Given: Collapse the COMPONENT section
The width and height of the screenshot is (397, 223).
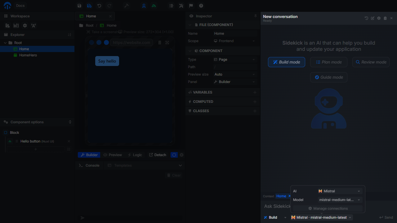Looking at the screenshot, I should tap(190, 51).
